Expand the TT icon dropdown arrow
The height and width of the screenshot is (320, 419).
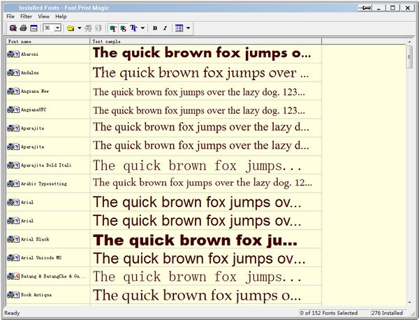pos(142,28)
